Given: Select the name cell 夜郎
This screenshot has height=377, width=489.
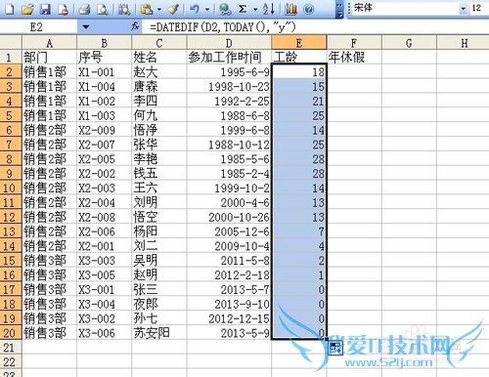Looking at the screenshot, I should point(159,304).
